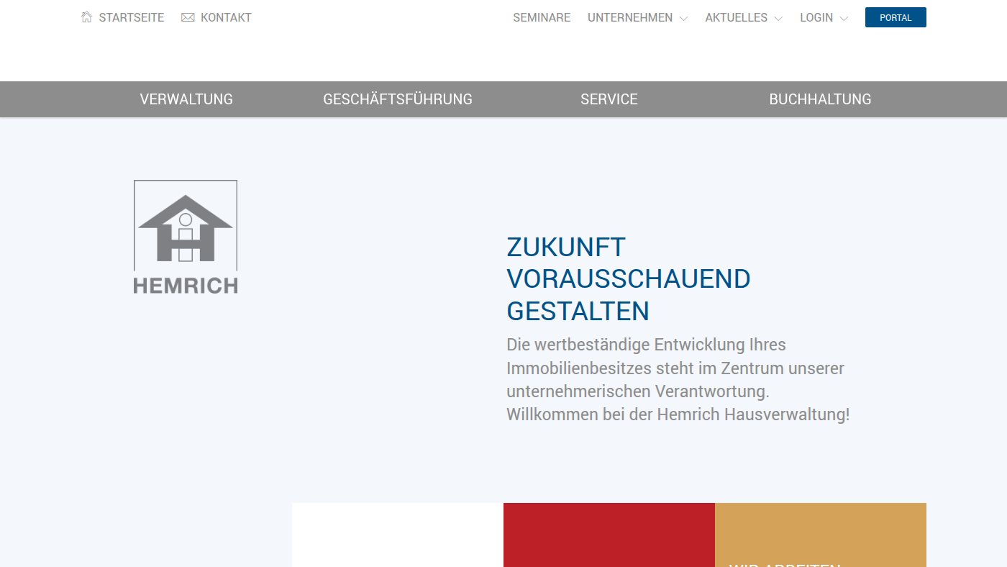Open the Unternehmen menu
Image resolution: width=1007 pixels, height=567 pixels.
coord(630,17)
